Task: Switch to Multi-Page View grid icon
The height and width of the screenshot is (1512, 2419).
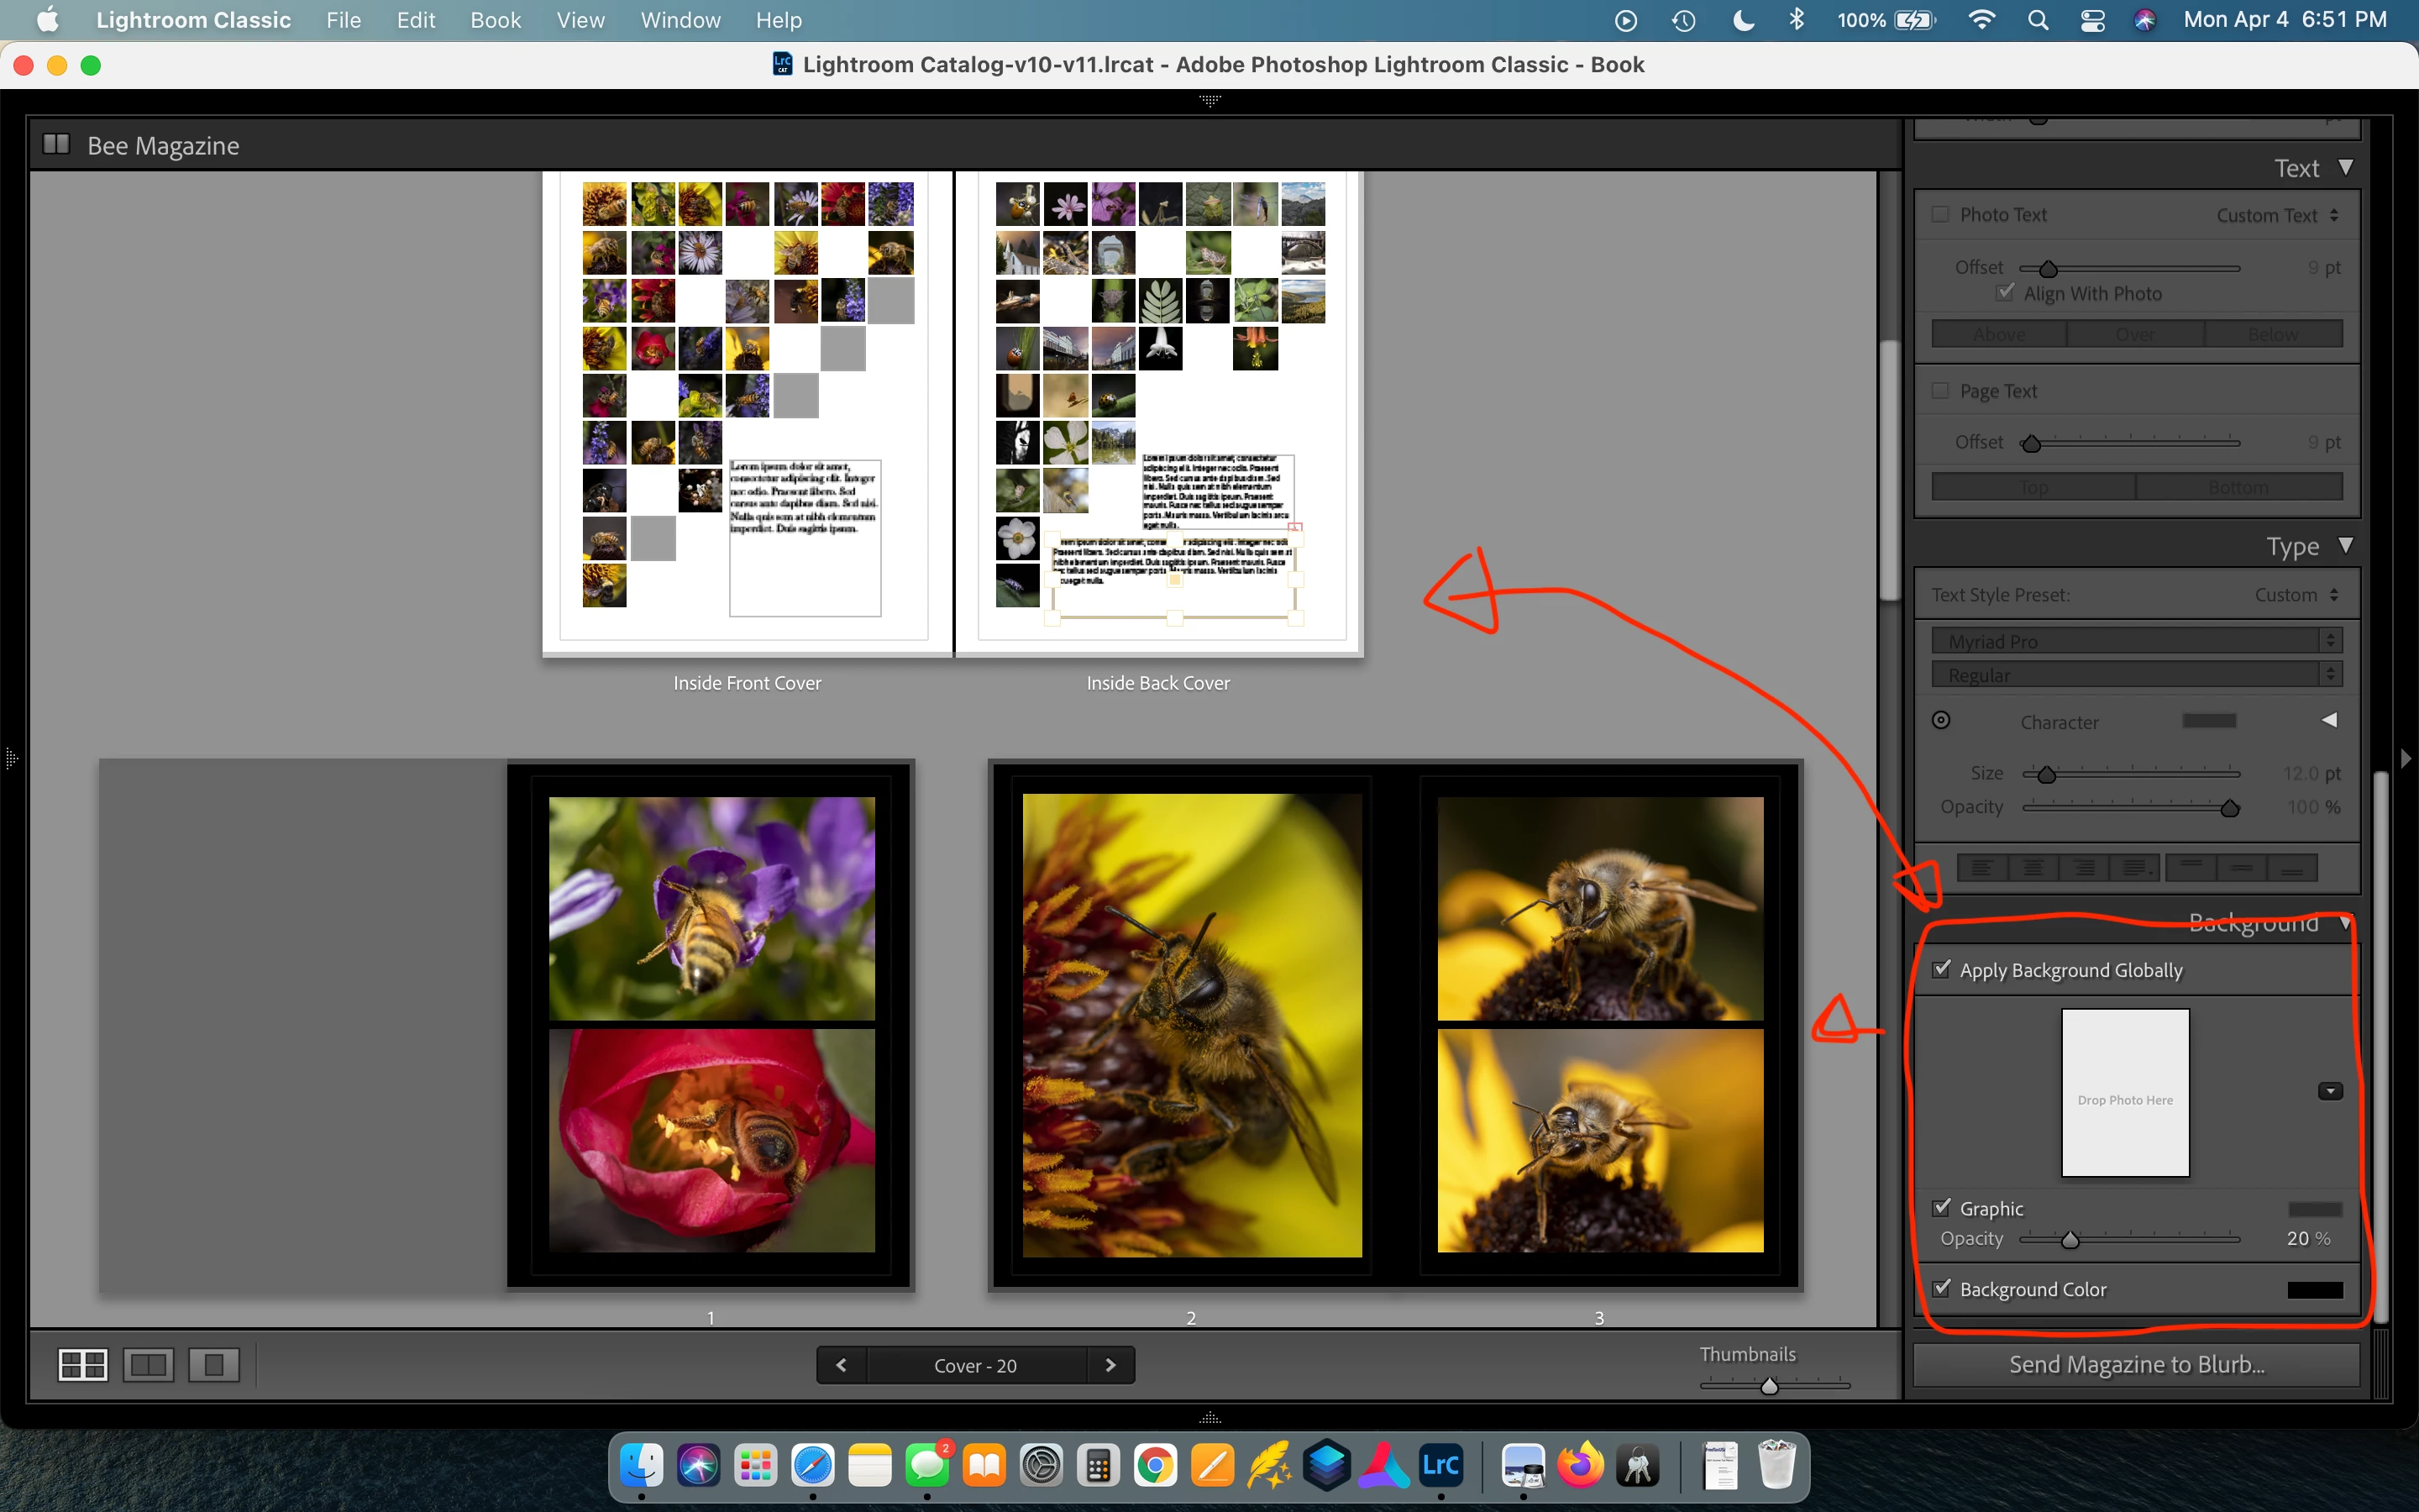Action: 83,1364
